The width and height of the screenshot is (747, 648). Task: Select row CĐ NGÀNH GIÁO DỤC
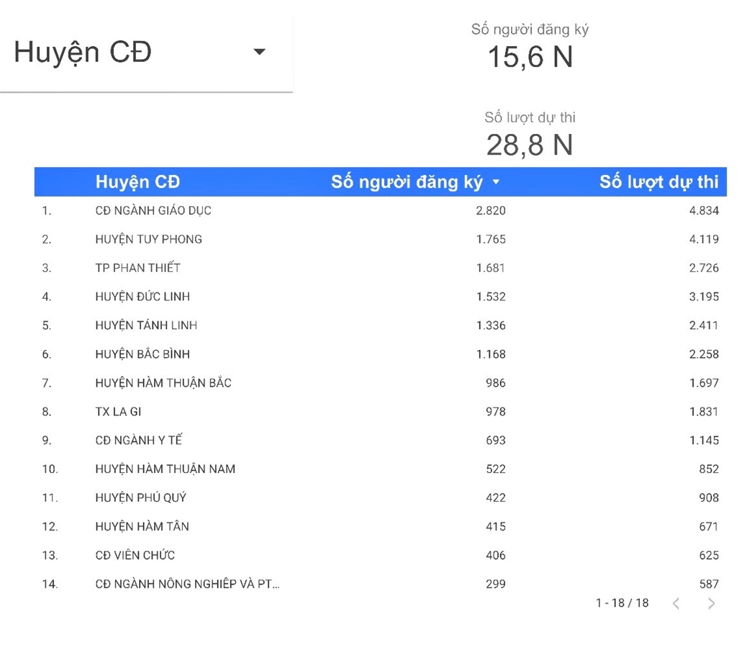(x=153, y=211)
